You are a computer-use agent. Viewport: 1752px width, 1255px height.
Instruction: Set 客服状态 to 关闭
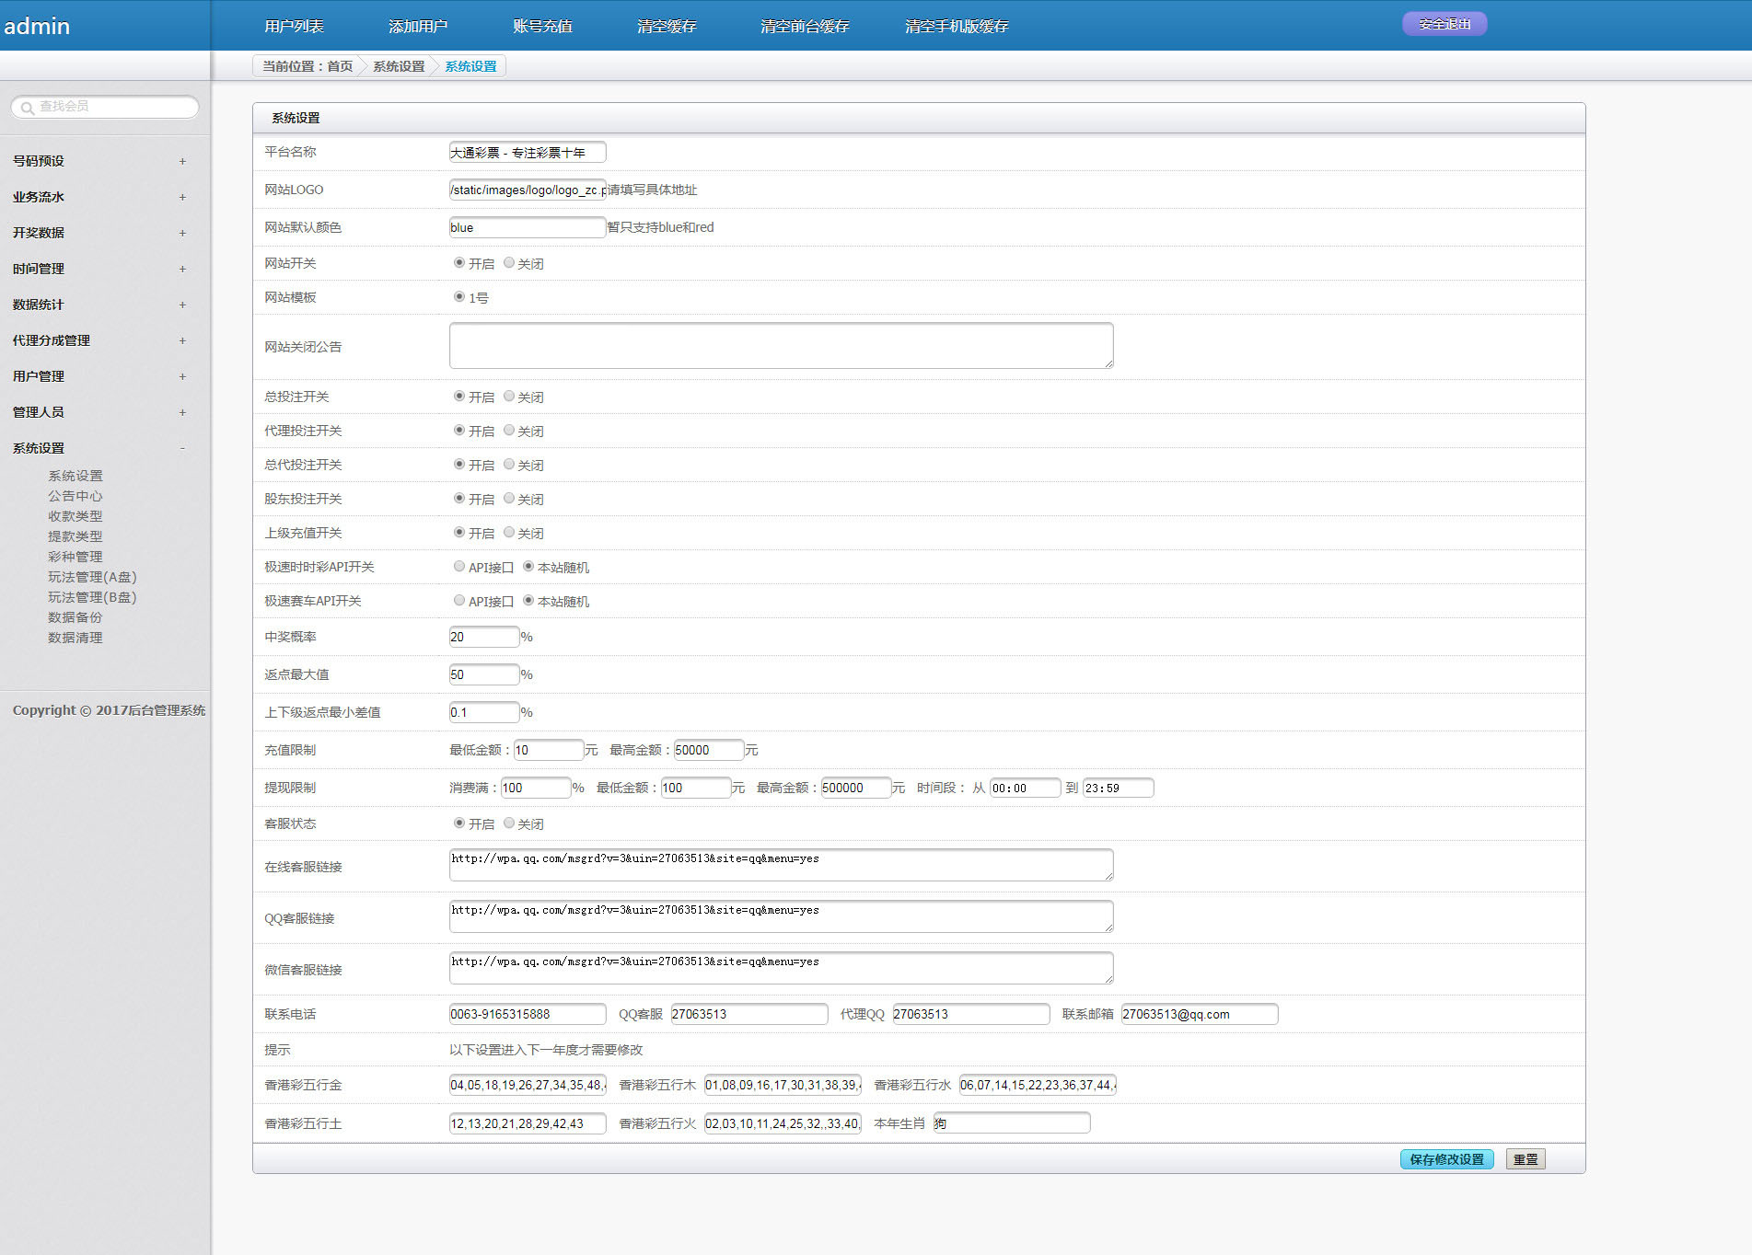[x=509, y=823]
